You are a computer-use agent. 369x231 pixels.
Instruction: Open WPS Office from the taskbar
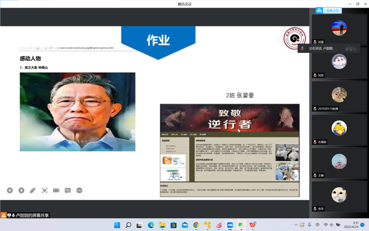(x=253, y=225)
